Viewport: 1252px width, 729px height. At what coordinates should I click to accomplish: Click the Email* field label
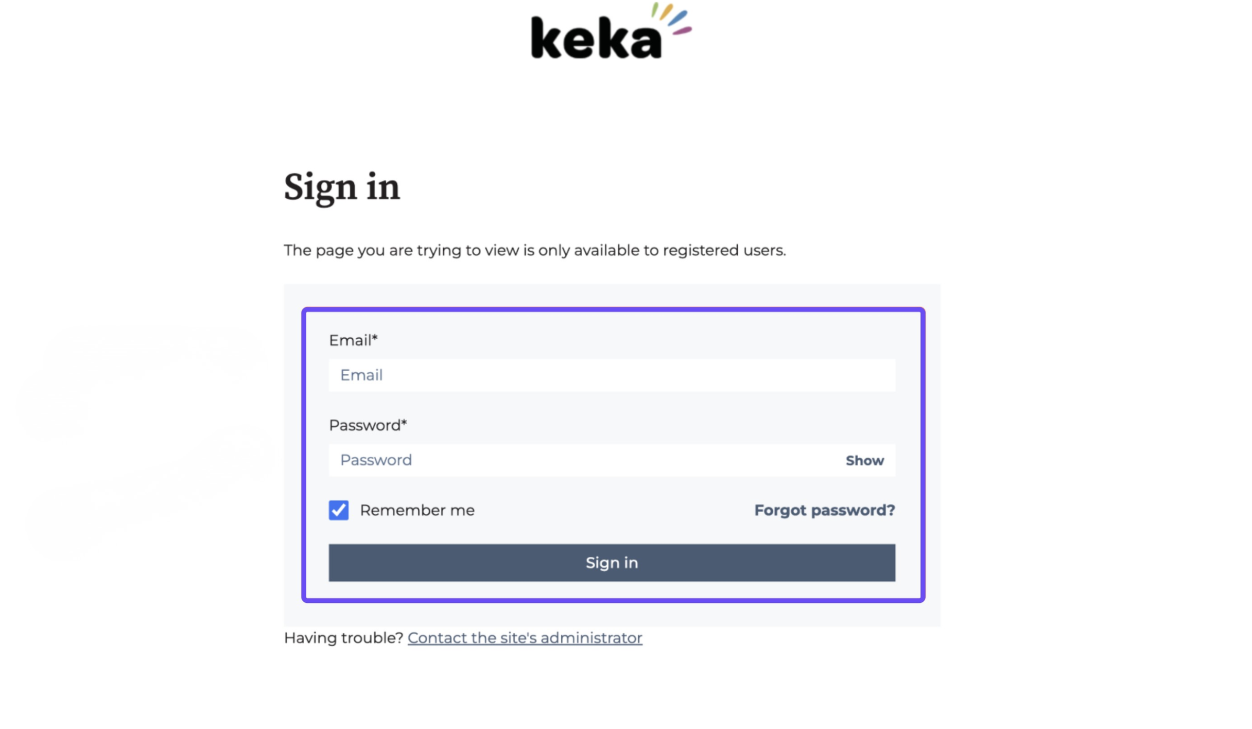[350, 340]
